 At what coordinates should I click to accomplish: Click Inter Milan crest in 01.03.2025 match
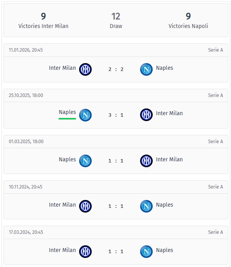point(146,161)
